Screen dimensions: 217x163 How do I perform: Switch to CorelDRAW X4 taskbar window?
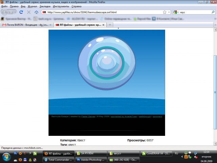pos(156,153)
